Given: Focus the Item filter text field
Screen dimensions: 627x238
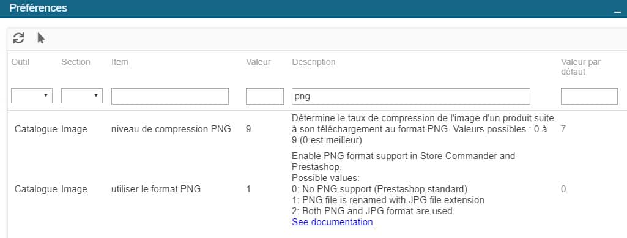Looking at the screenshot, I should click(x=170, y=97).
